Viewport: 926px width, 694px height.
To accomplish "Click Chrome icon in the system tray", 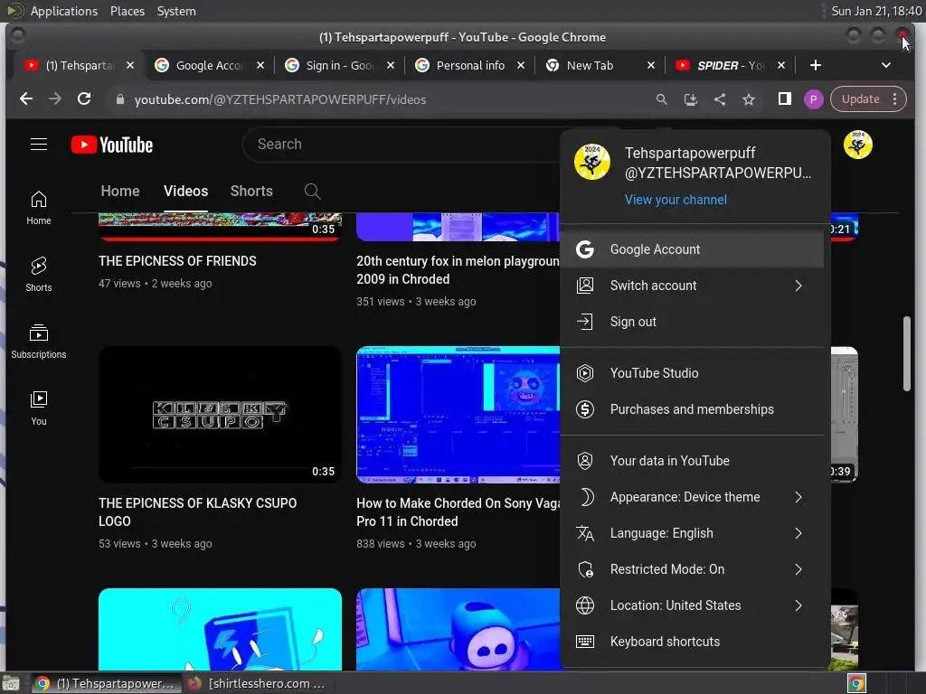I will click(x=856, y=683).
